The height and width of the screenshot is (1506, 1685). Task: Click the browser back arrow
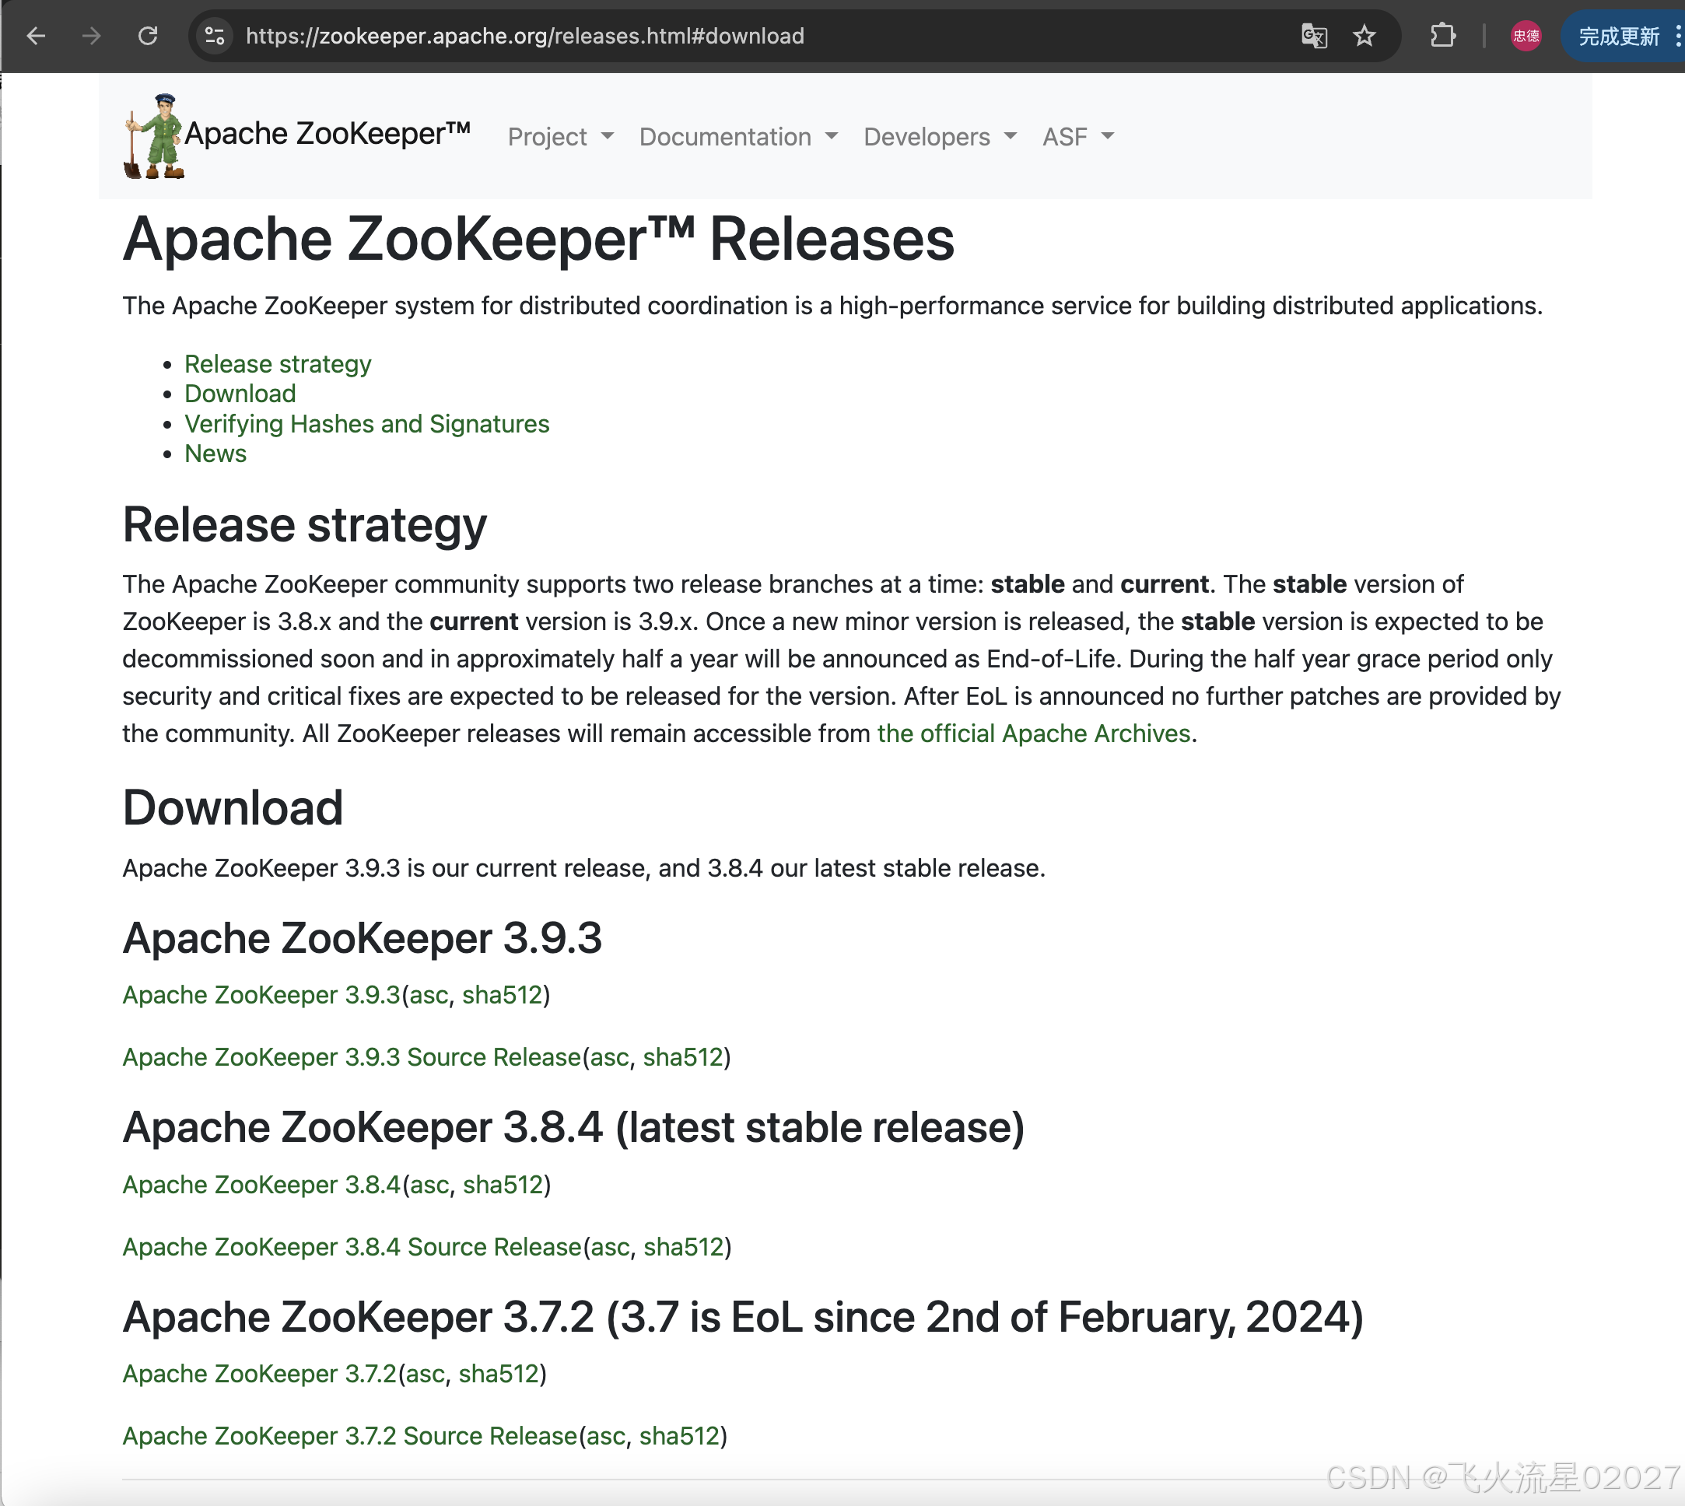(36, 37)
